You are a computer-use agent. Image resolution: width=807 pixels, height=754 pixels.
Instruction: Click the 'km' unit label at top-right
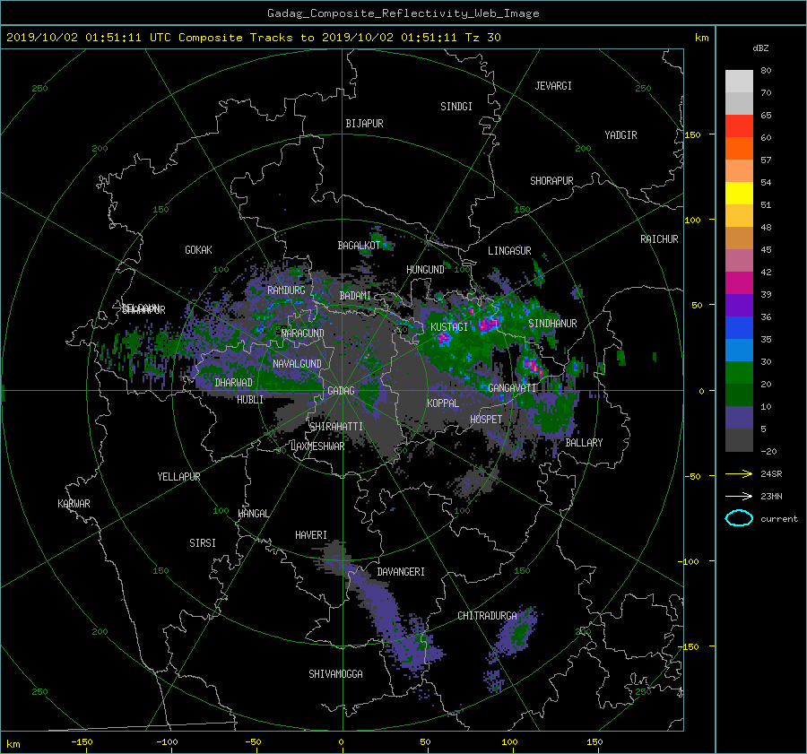[x=701, y=38]
